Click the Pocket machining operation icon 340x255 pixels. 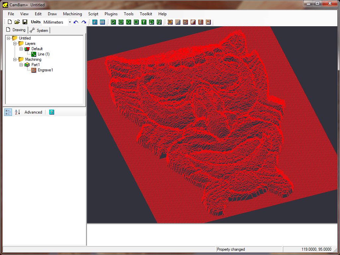(x=178, y=22)
